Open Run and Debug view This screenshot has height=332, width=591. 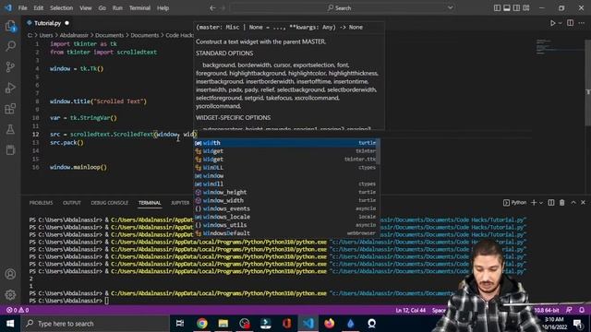tap(10, 88)
